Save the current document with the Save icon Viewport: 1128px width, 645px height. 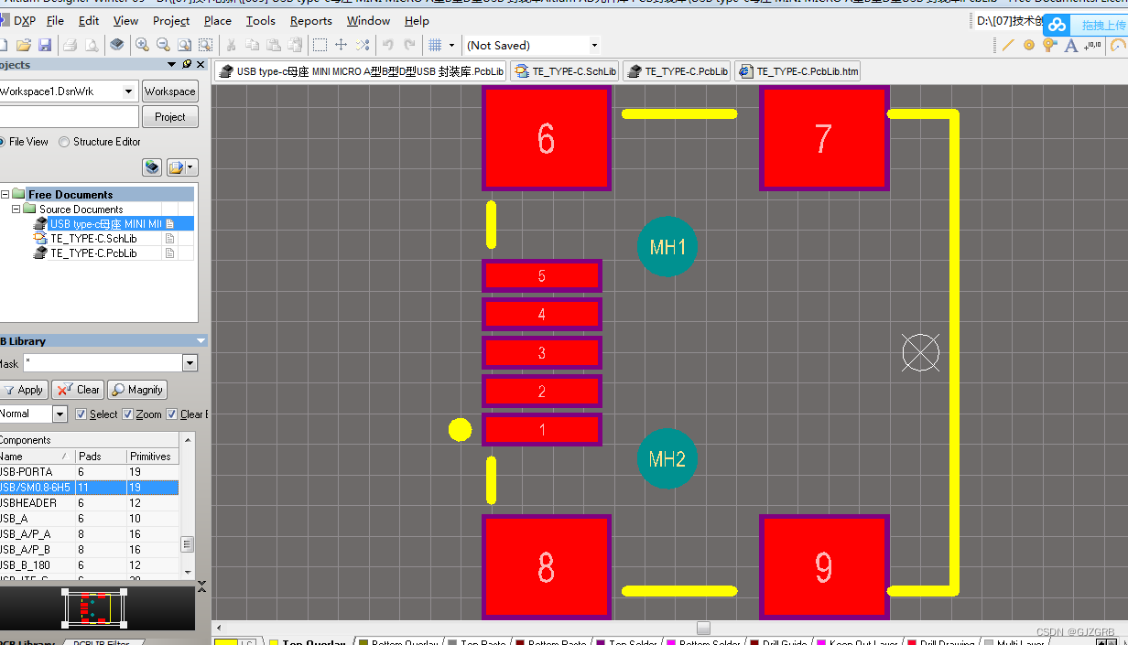[44, 43]
